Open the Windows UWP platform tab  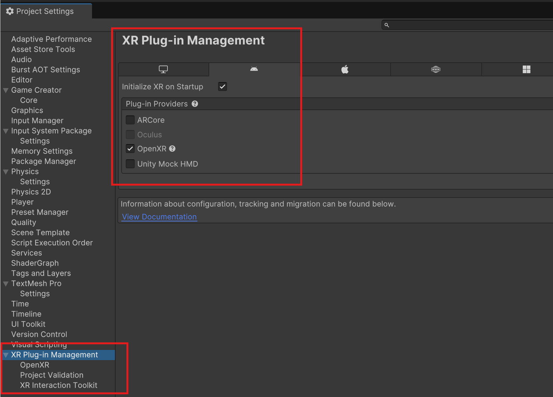click(x=526, y=69)
